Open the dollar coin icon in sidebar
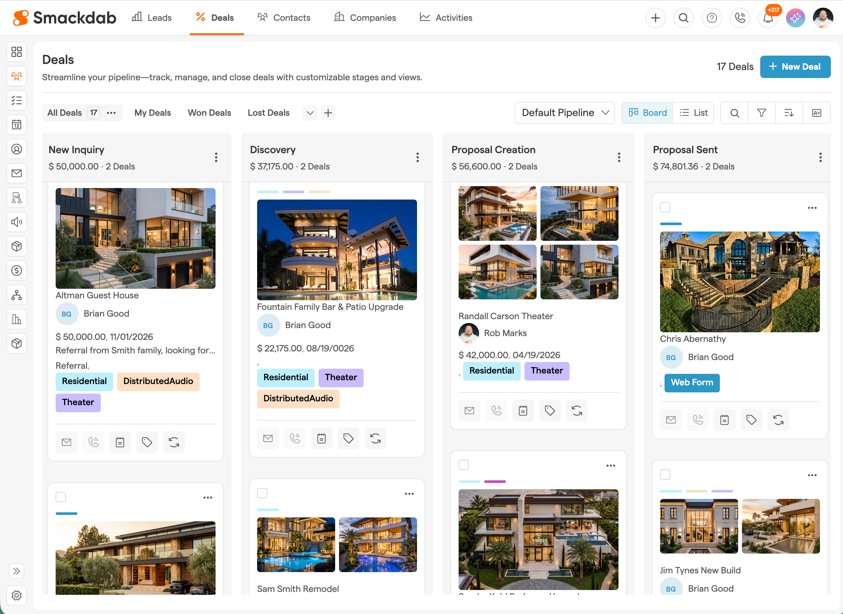The image size is (843, 614). pyautogui.click(x=17, y=271)
